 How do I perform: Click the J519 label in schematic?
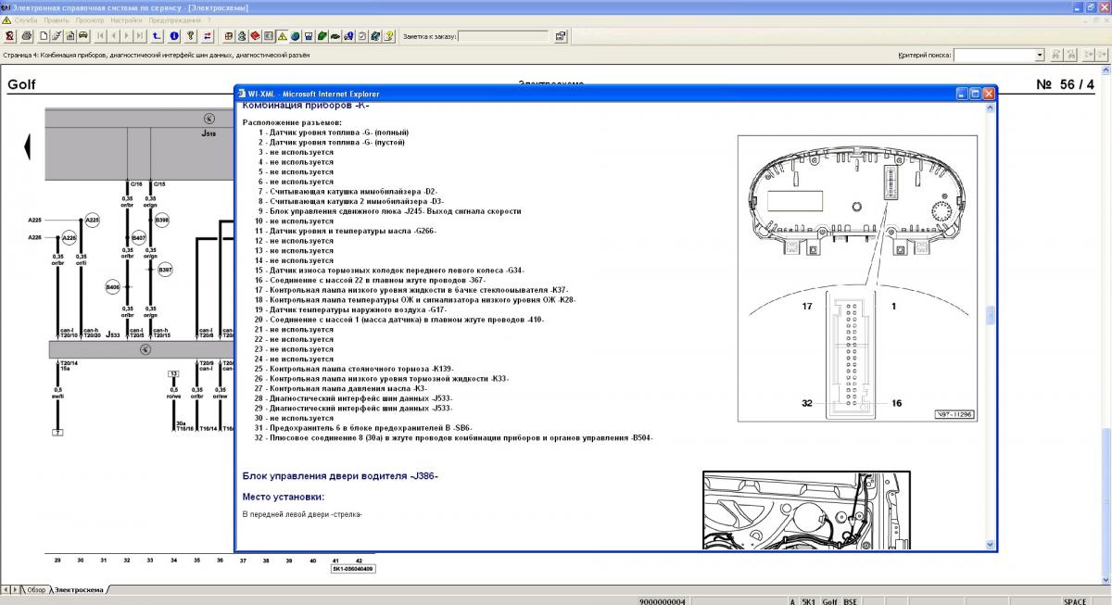208,133
